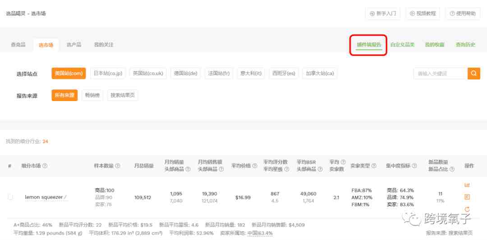Click help icon next to 平均卖家数 header
The width and height of the screenshot is (487, 240).
pos(343,162)
